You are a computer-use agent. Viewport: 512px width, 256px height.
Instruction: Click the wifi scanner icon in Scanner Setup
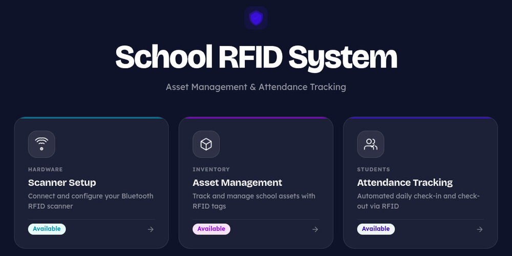point(41,144)
